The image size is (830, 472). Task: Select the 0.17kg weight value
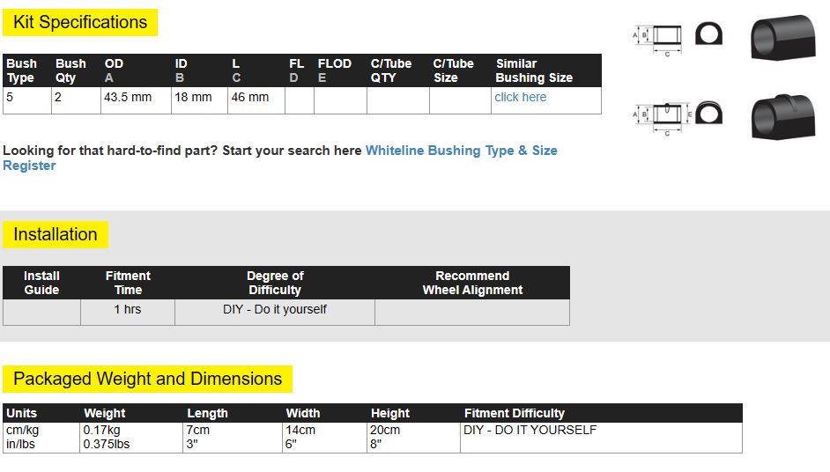click(x=101, y=431)
